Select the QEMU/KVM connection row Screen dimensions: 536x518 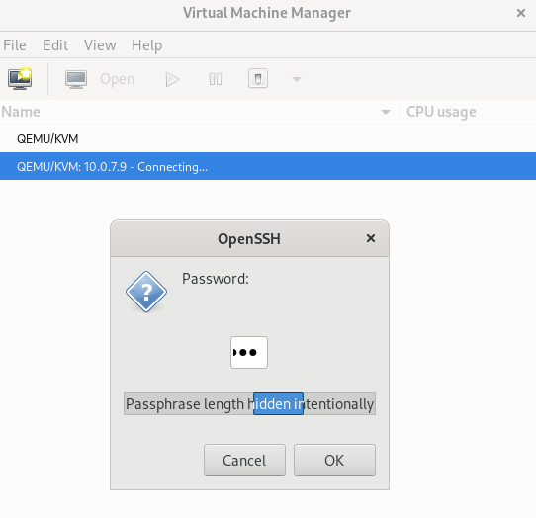pyautogui.click(x=268, y=139)
